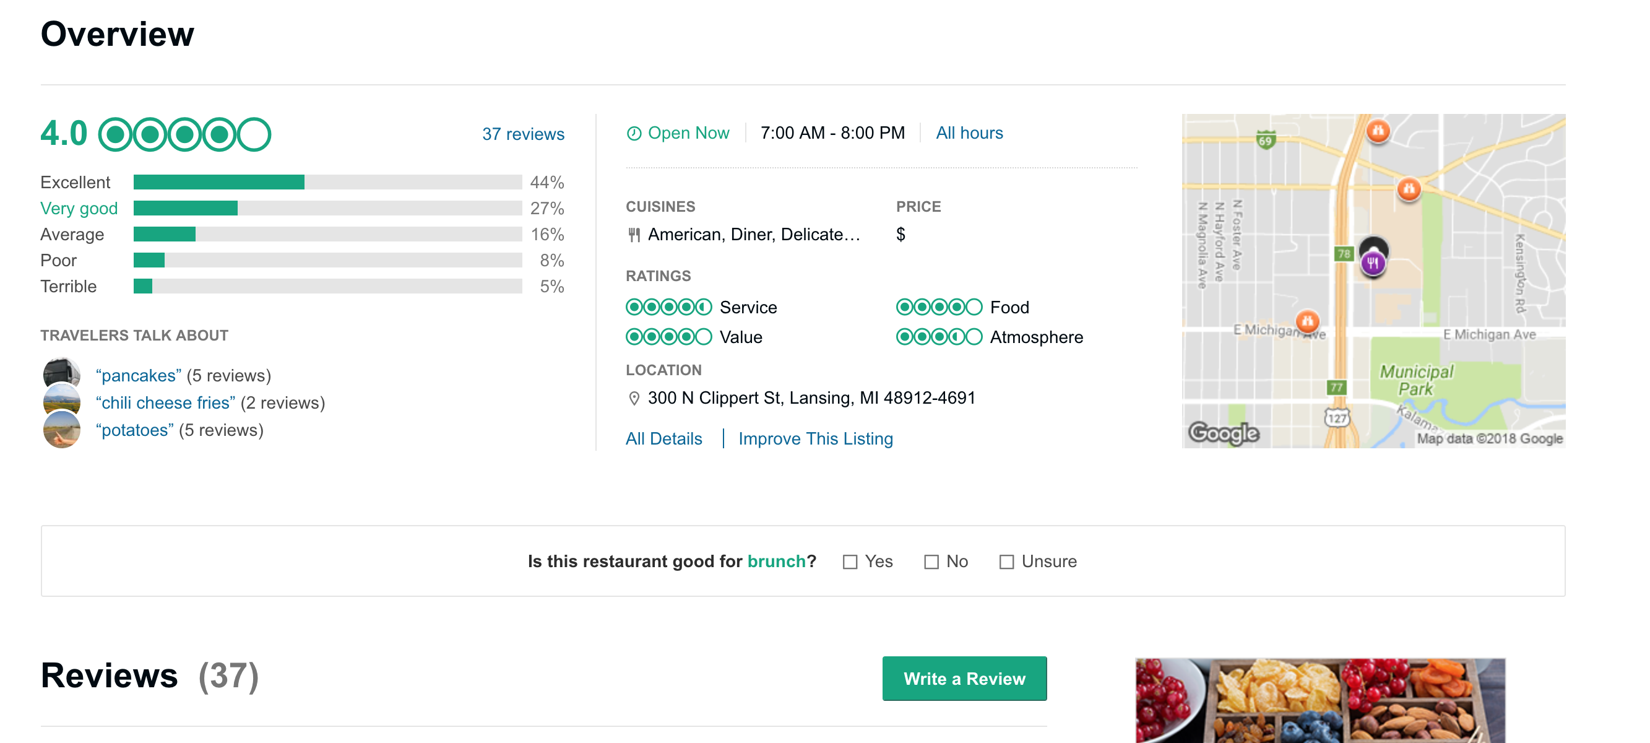
Task: Click the orange map pin near E Michigan Ave
Action: 1307,321
